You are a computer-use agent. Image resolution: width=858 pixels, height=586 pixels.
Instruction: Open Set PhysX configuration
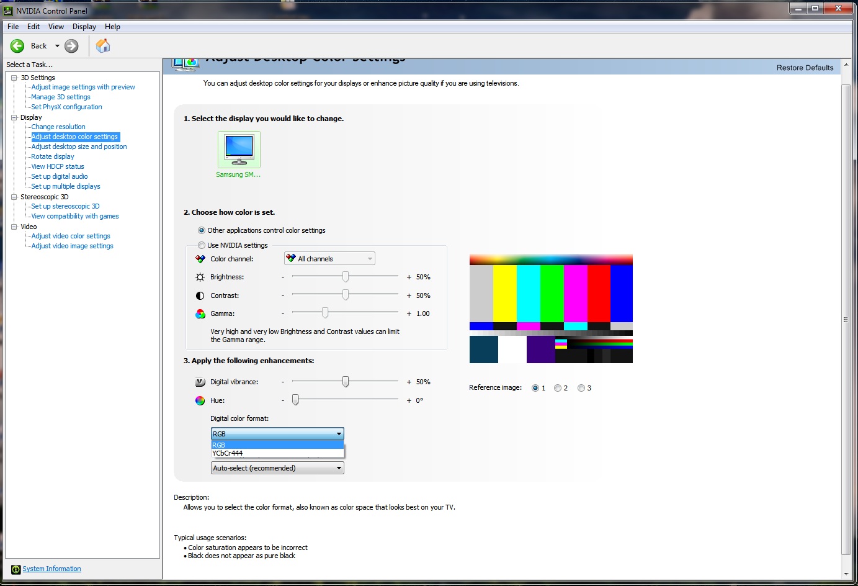point(66,107)
